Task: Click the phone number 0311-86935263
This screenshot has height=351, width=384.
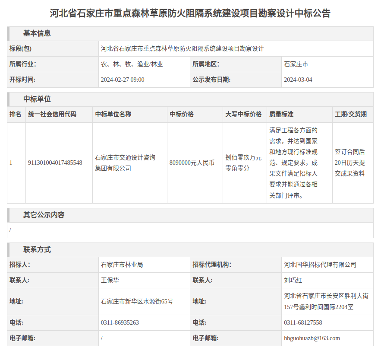Action: point(120,322)
